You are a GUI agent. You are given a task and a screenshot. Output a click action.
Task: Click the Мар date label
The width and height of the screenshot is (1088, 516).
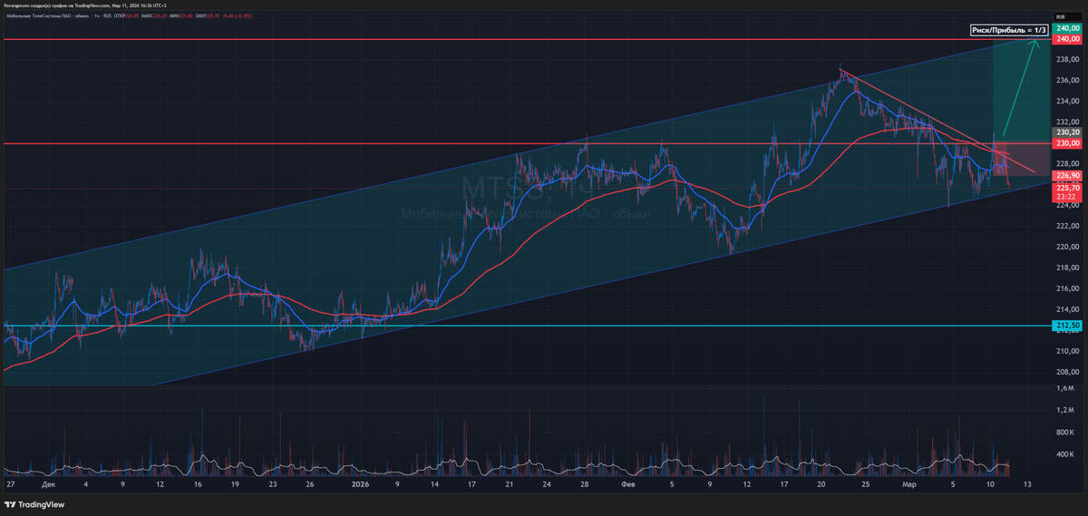908,484
